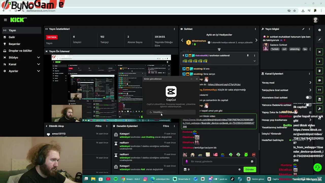Go to Gelir in sidebar
The image size is (325, 183).
click(x=22, y=37)
